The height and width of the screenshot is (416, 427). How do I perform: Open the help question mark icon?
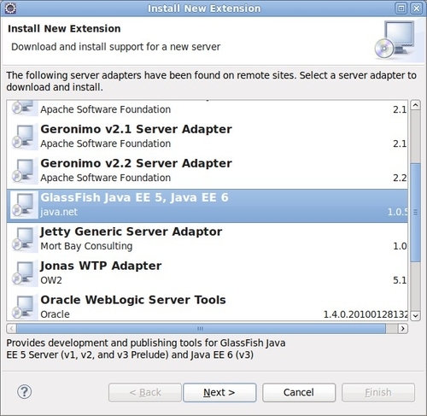tap(25, 392)
